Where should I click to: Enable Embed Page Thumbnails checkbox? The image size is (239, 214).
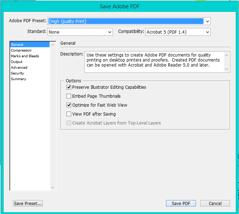pos(69,96)
